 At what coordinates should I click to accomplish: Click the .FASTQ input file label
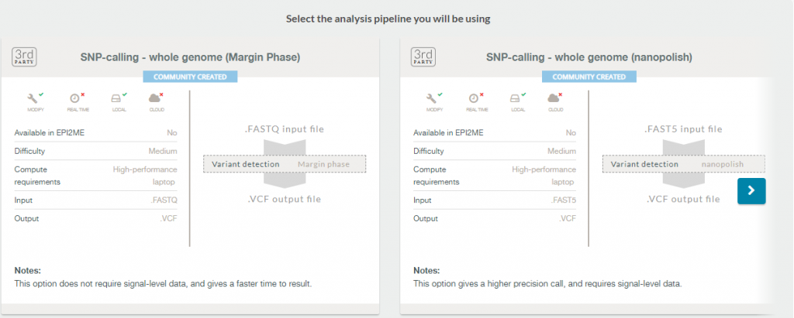[284, 129]
